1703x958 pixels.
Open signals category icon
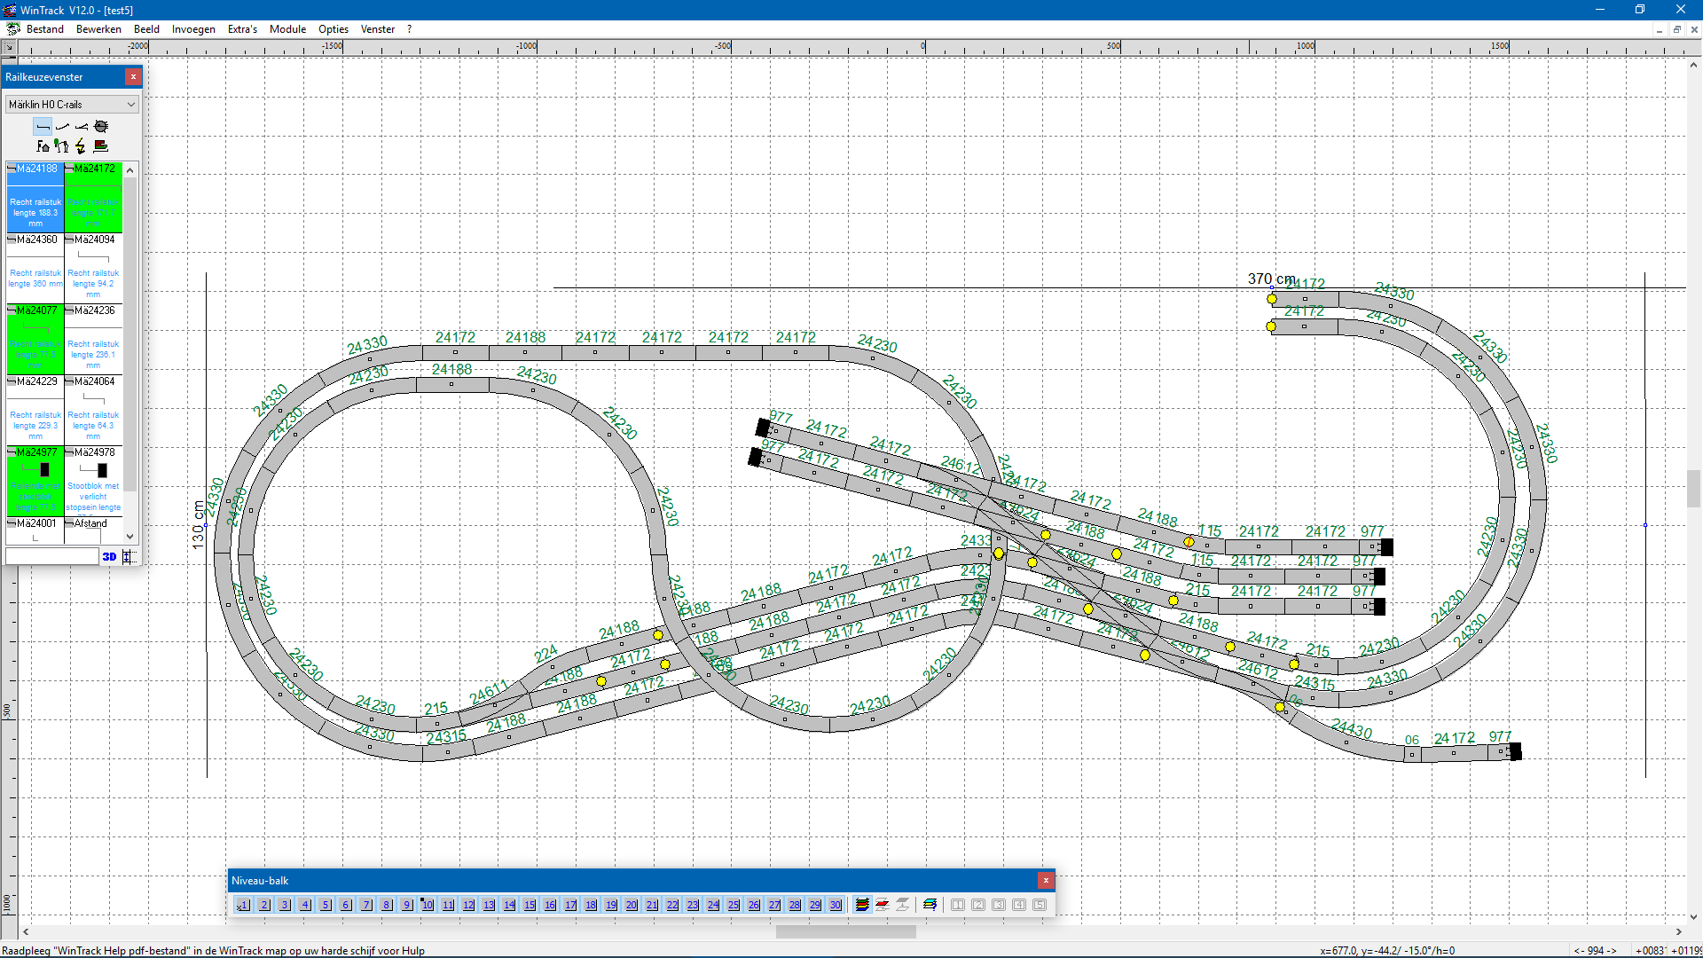click(62, 146)
